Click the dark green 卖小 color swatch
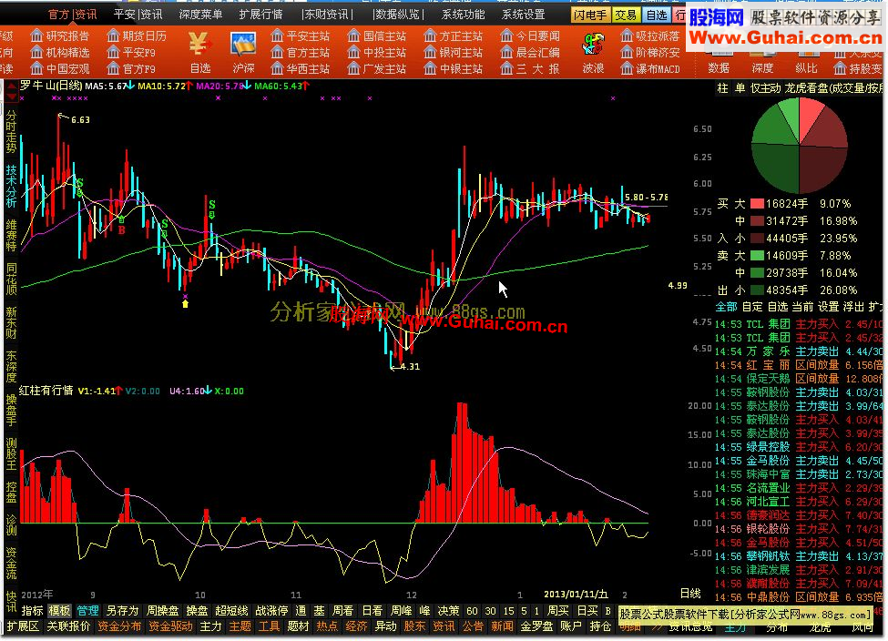 click(x=757, y=290)
